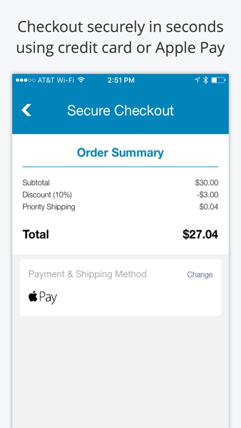Tap the Wi-Fi signal icon in status bar

pyautogui.click(x=81, y=80)
